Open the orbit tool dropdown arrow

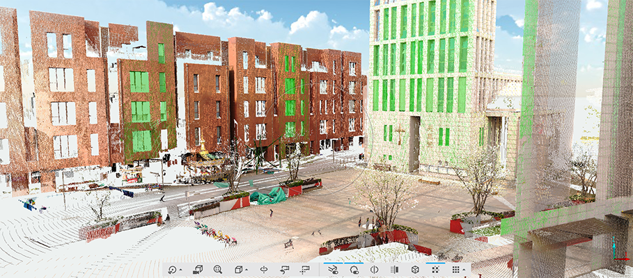pyautogui.click(x=180, y=270)
